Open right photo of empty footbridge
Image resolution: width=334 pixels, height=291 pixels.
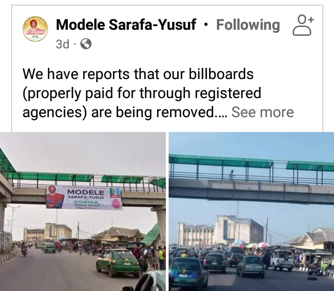click(251, 212)
